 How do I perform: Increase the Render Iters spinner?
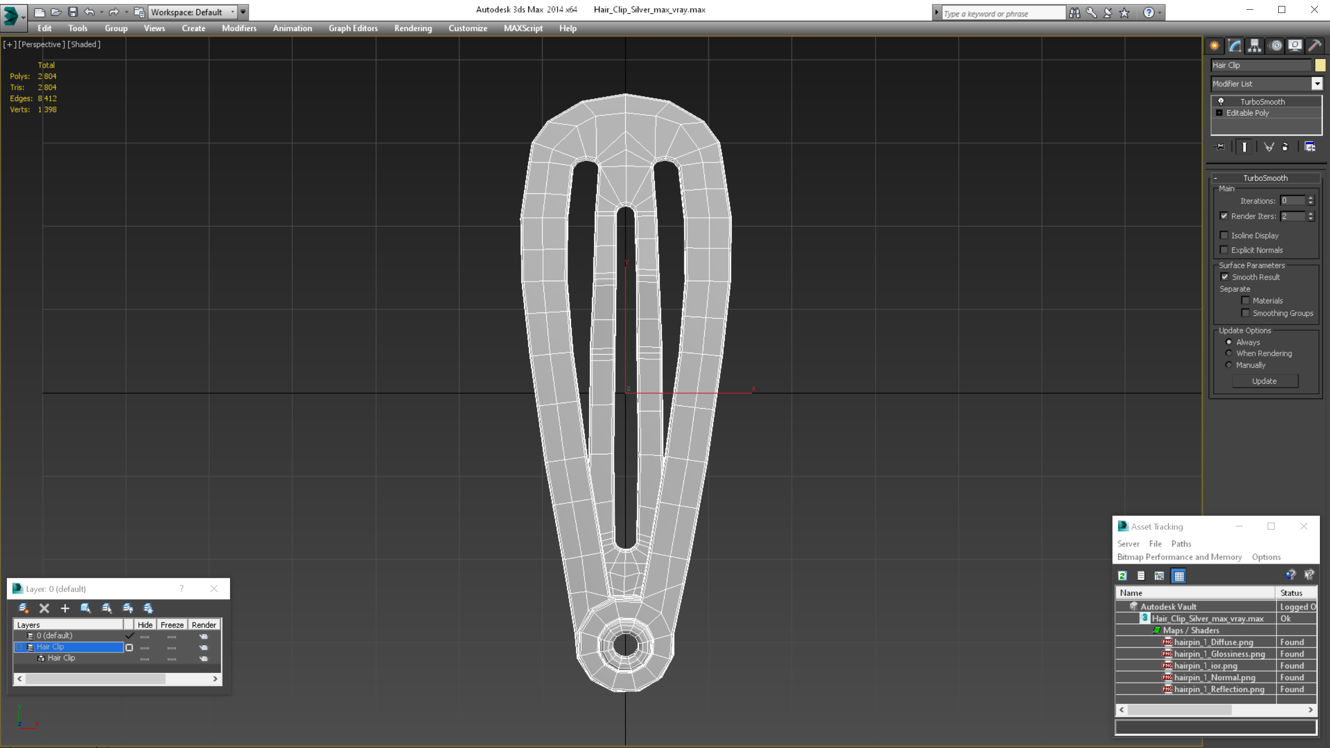coord(1311,213)
